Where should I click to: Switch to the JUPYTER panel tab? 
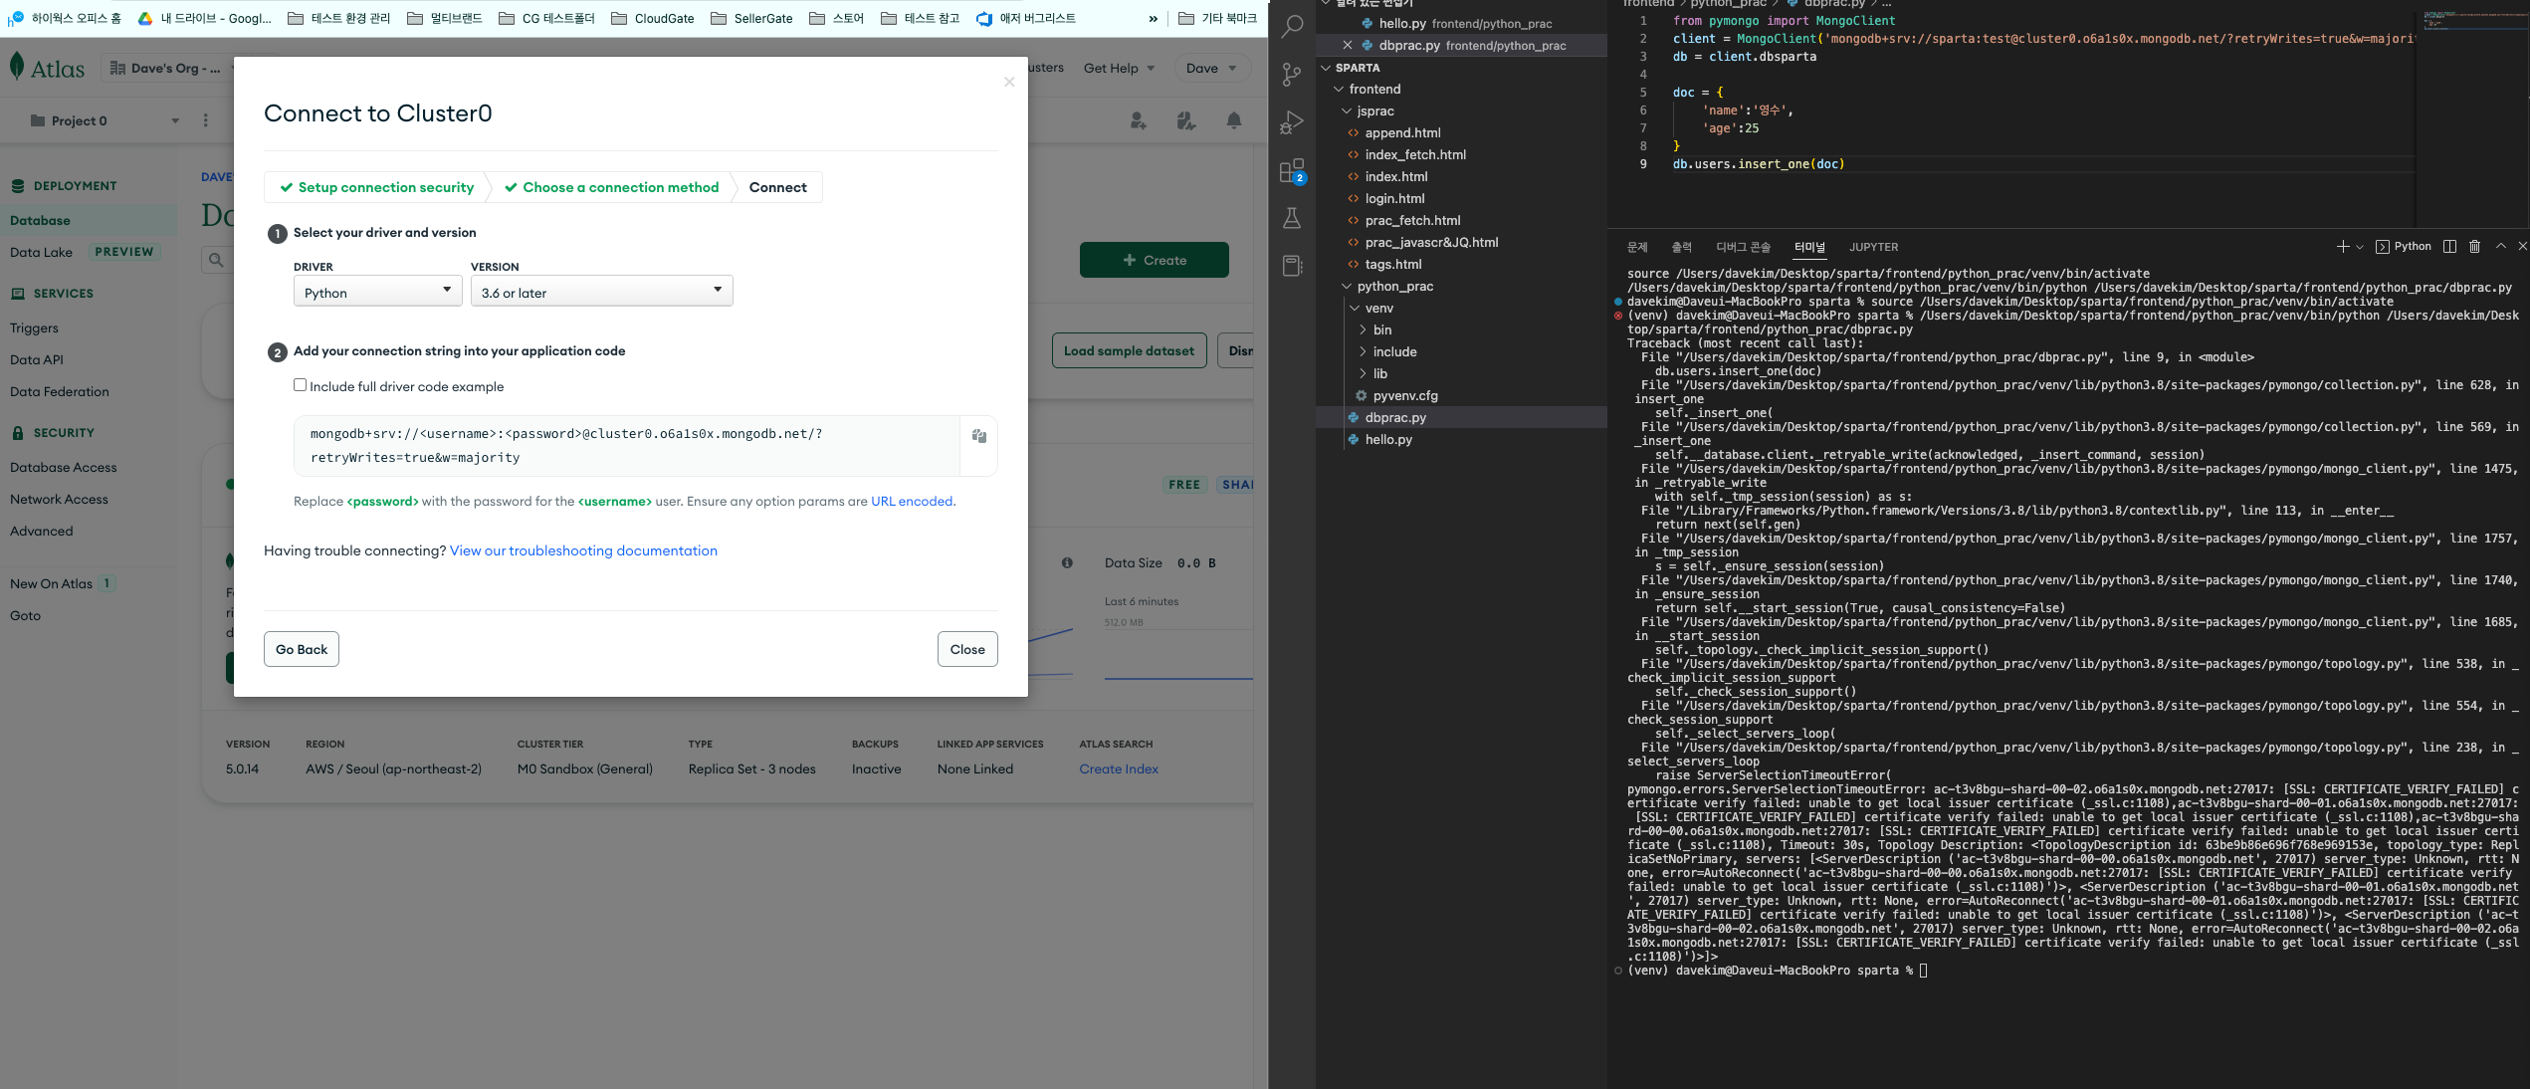coord(1873,247)
